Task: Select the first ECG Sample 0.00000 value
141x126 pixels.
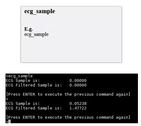Action: 78,81
